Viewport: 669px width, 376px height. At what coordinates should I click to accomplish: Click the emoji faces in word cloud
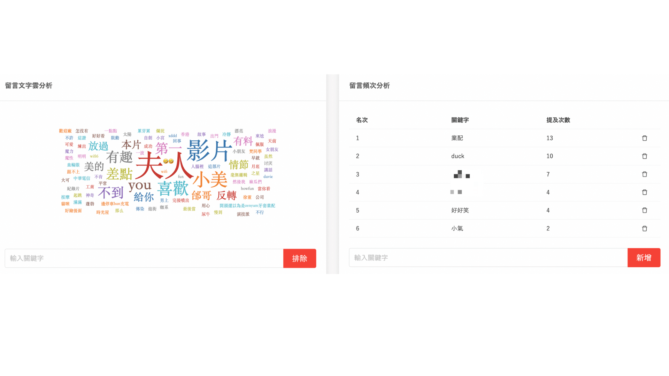[168, 161]
